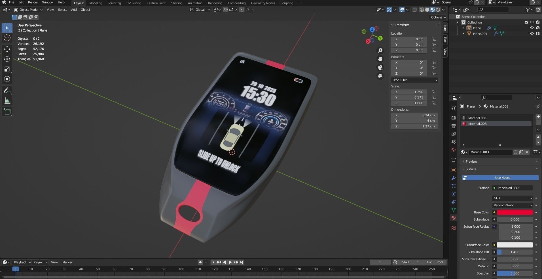Switch to Shading workspace tab

177,3
